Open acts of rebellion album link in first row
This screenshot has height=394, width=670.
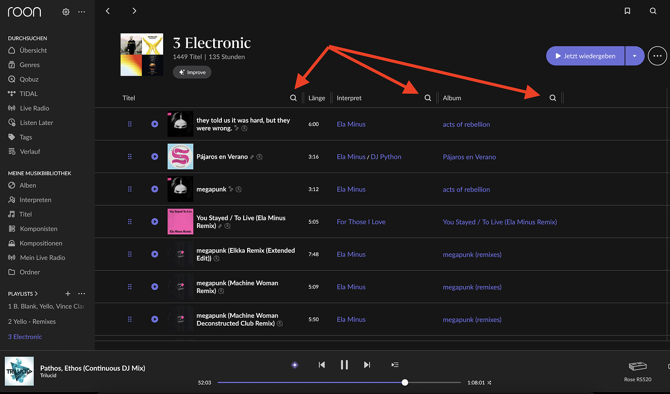467,124
